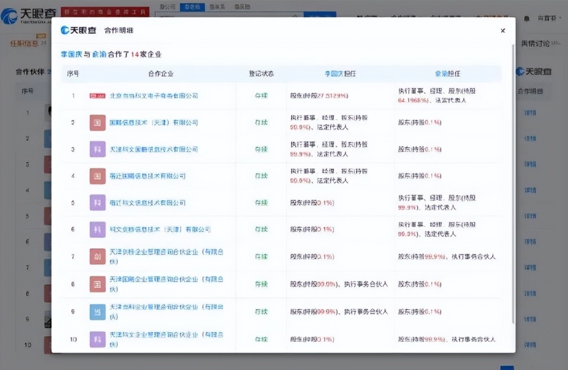Click the blue search button beside the search box
568x370 pixels.
pyautogui.click(x=320, y=15)
